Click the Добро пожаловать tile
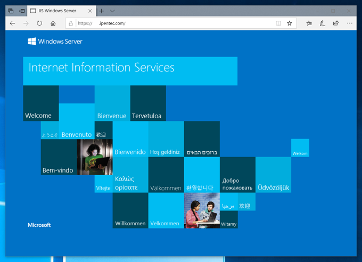 click(x=237, y=175)
